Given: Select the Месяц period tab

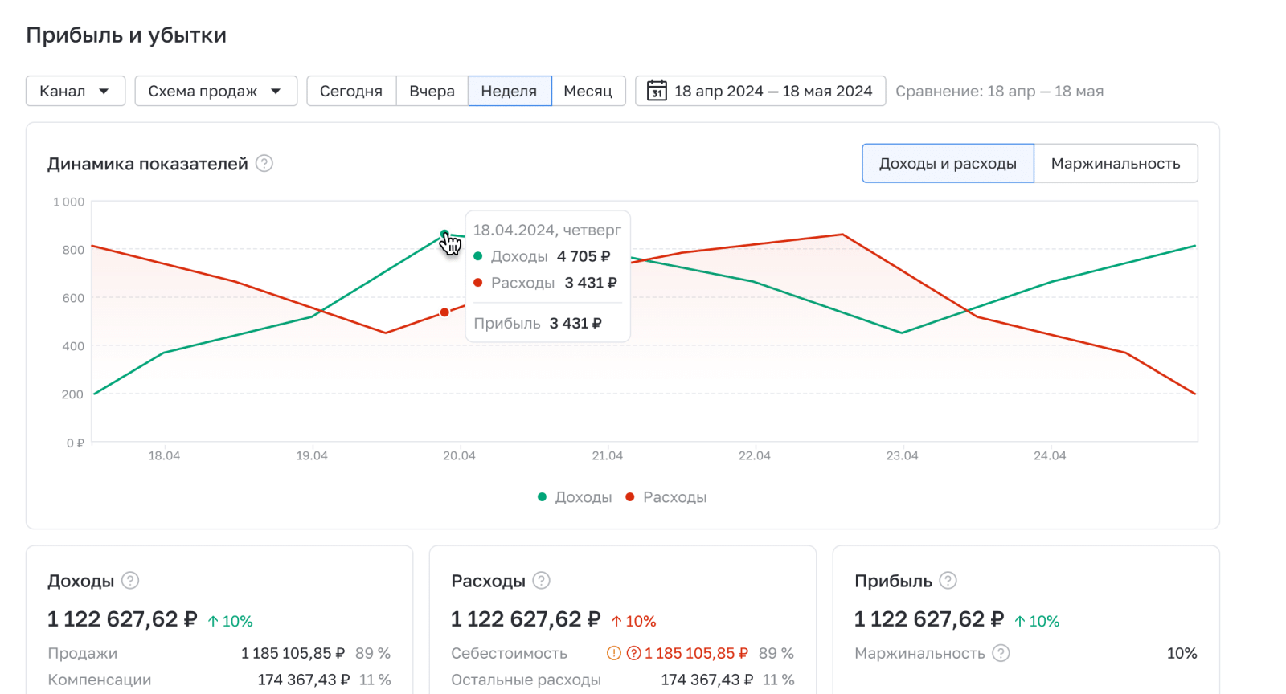Looking at the screenshot, I should [588, 91].
